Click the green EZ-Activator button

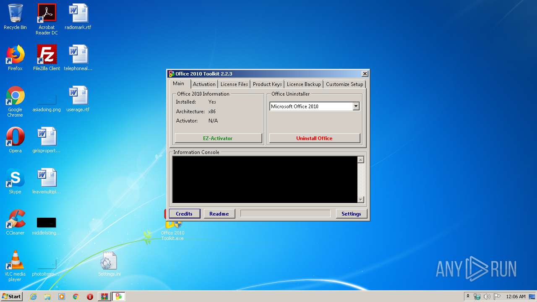(218, 138)
